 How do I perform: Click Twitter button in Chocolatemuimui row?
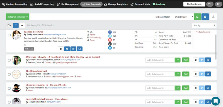(202, 88)
